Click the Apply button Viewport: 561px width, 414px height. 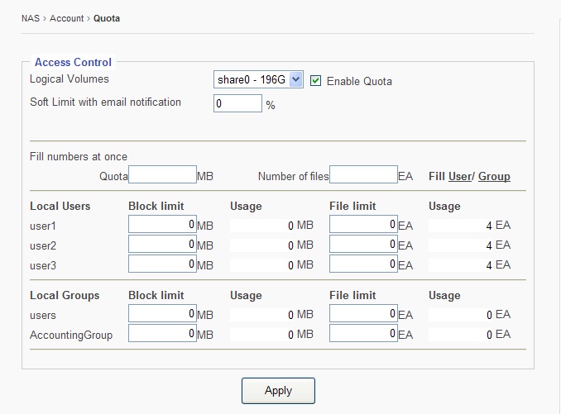(278, 390)
